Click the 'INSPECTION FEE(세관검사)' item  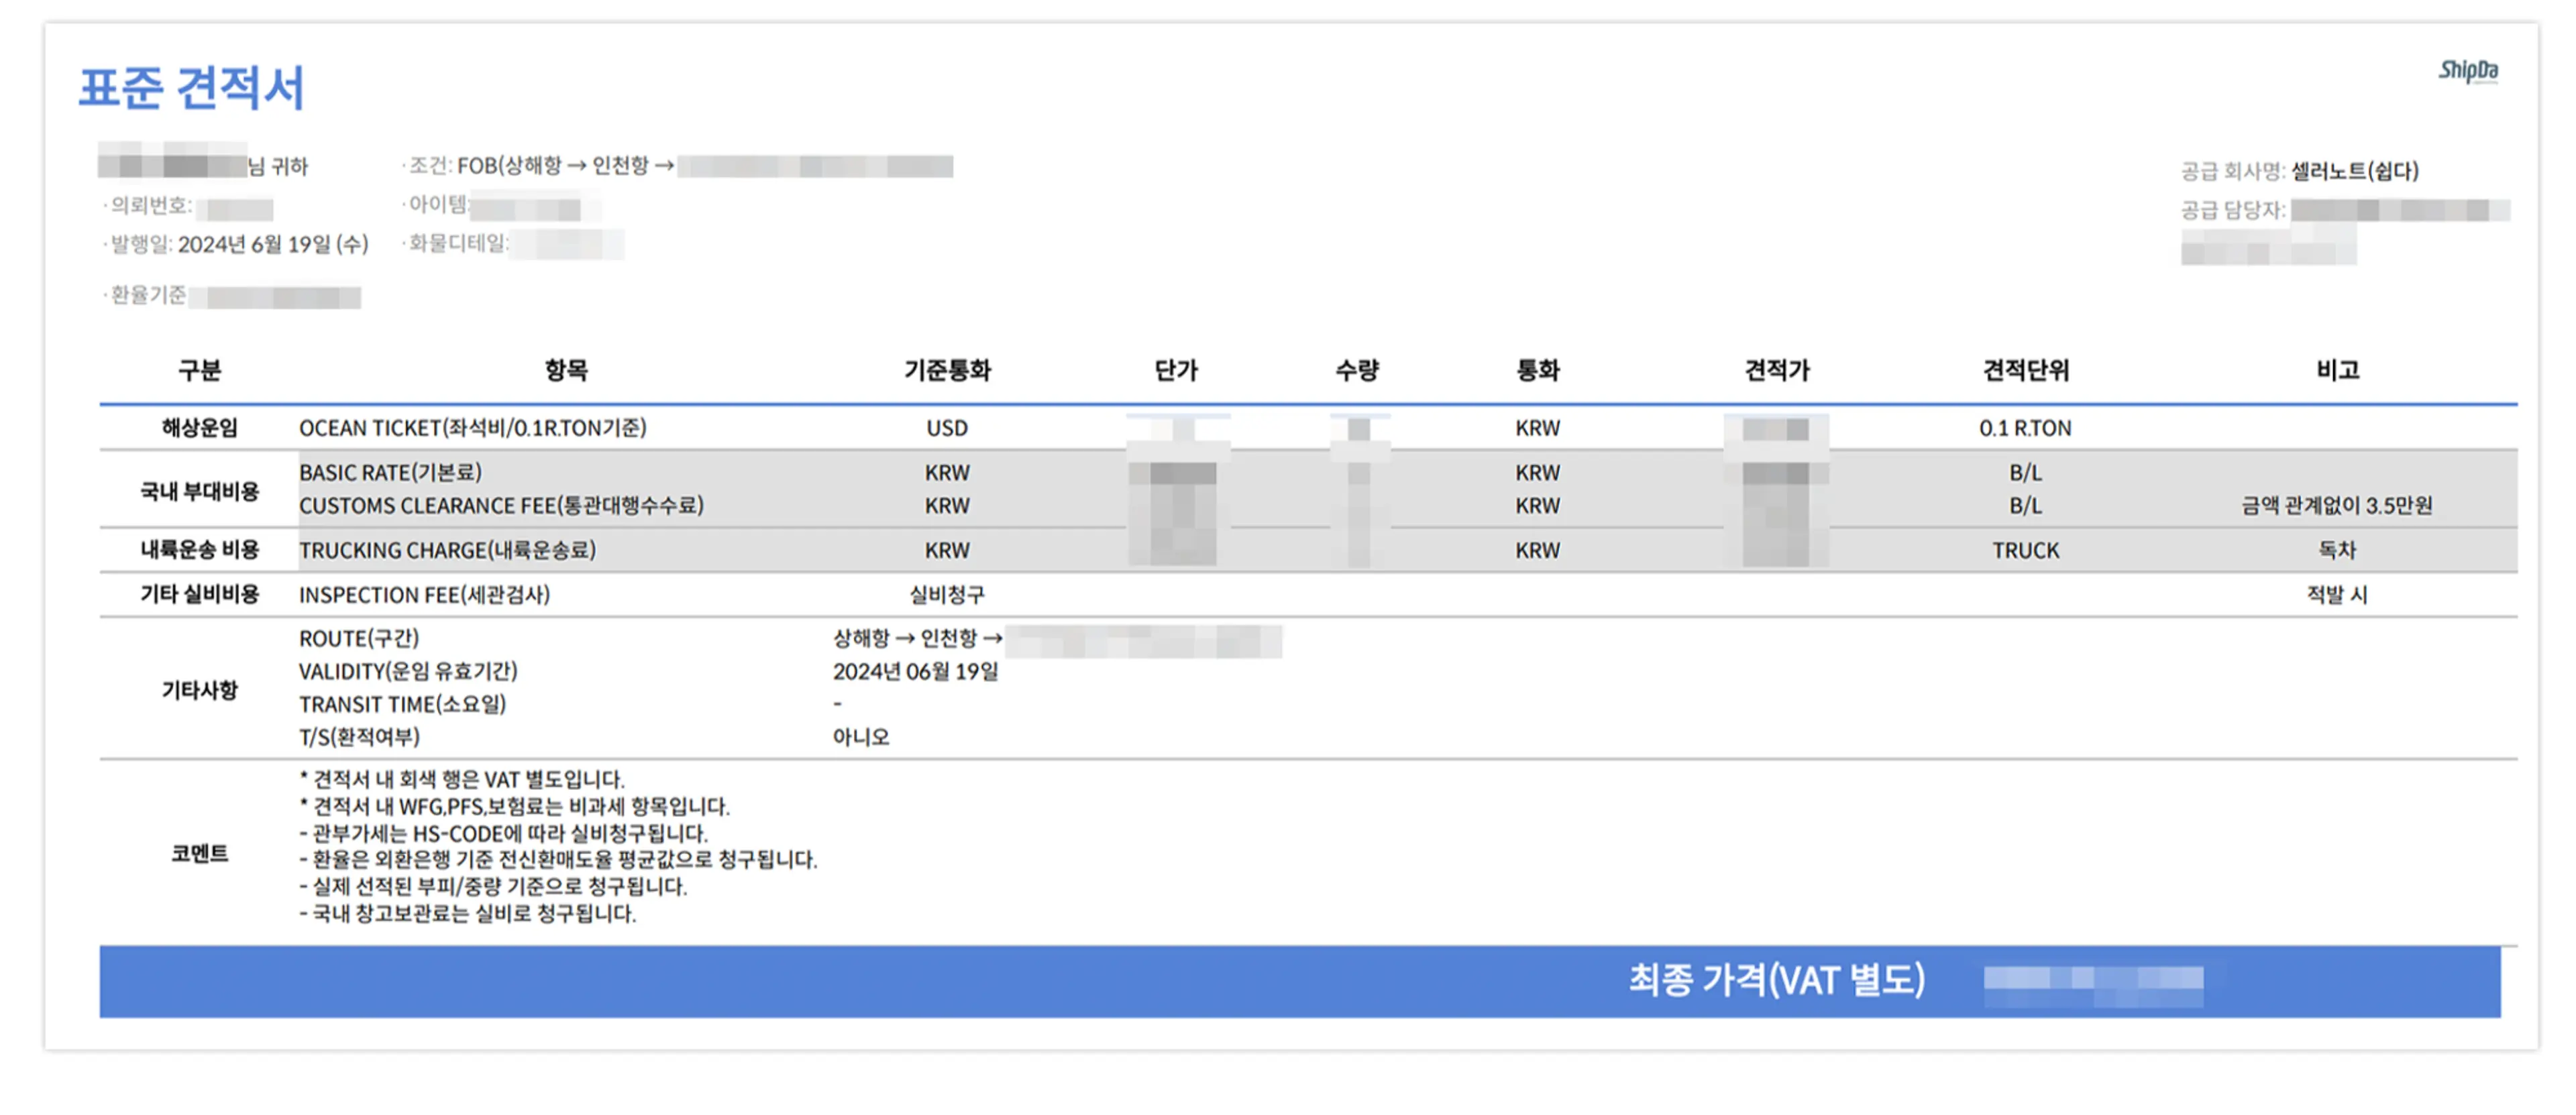pyautogui.click(x=424, y=595)
